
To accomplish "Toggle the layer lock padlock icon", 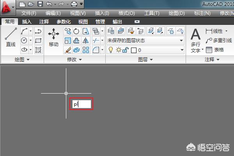I will point(126,50).
